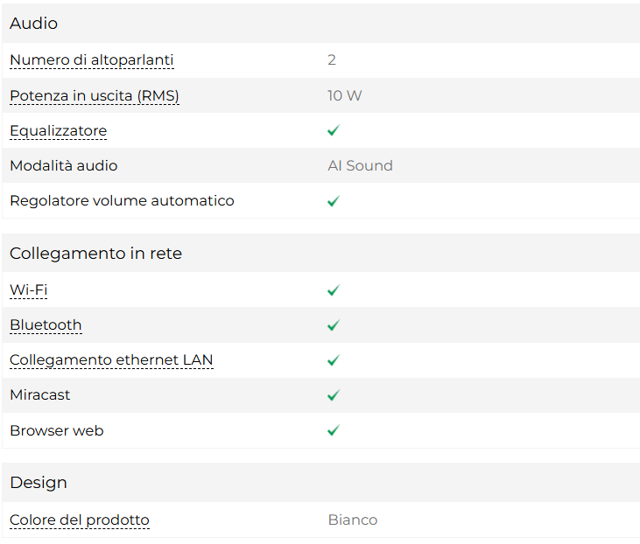The image size is (640, 544).
Task: Select the Collegamento in rete section header
Action: (95, 254)
